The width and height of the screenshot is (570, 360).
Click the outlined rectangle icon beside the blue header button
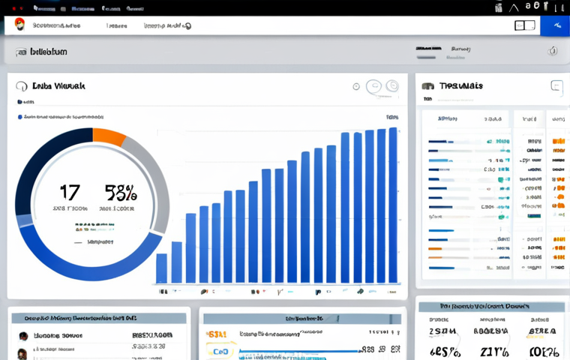click(524, 25)
